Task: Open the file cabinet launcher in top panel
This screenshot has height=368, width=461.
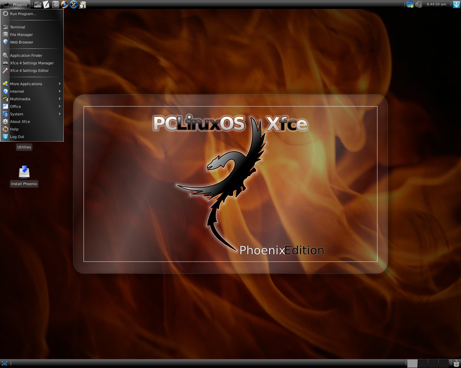Action: coord(55,5)
